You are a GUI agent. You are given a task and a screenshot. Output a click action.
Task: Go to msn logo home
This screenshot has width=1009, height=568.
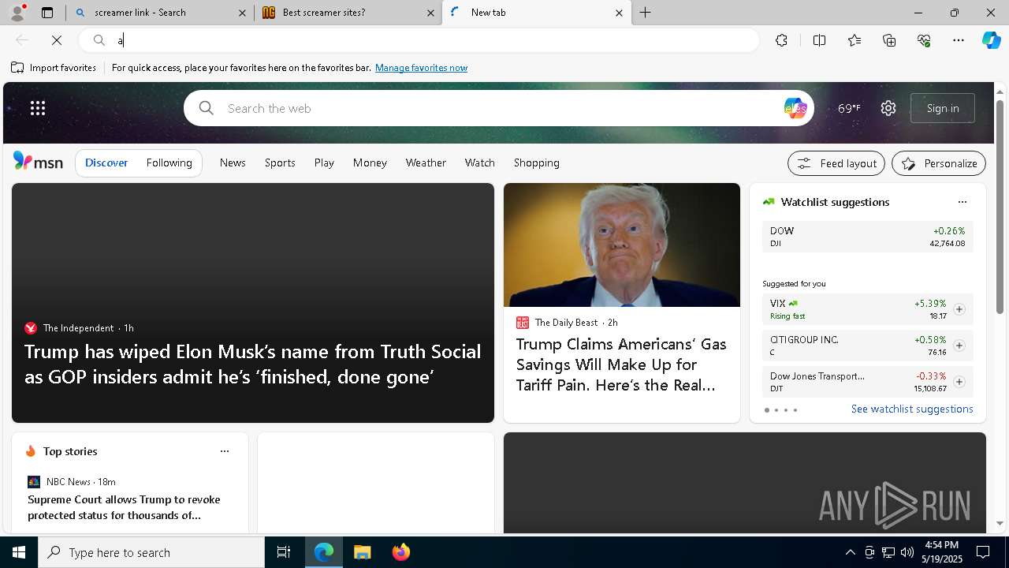(38, 162)
